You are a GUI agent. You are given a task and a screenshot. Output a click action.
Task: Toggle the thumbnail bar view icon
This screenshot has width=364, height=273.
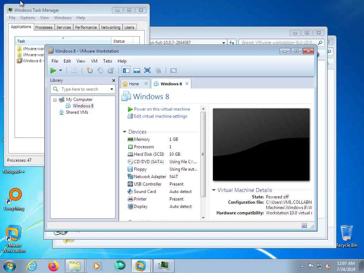pos(137,70)
